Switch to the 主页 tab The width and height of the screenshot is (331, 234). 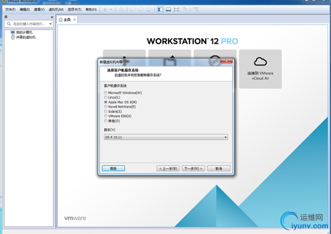click(67, 20)
